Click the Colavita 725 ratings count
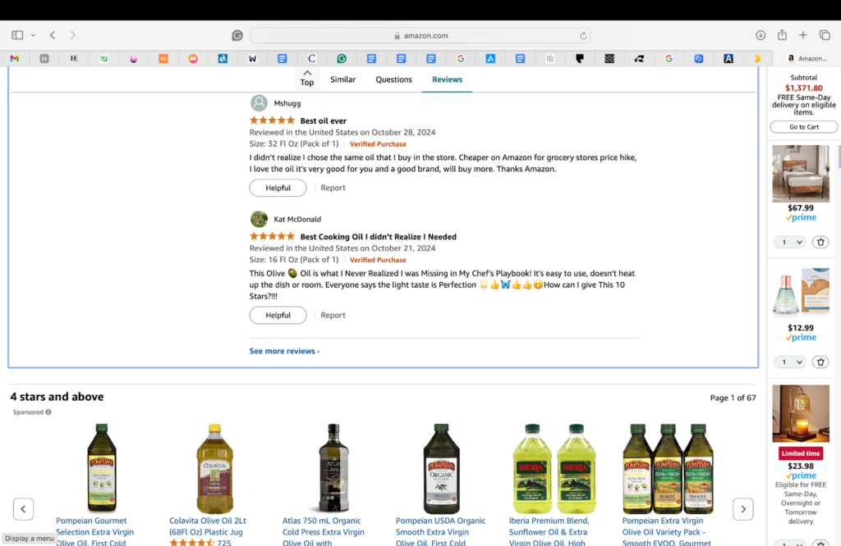Viewport: 841px width, 546px height. click(x=224, y=543)
